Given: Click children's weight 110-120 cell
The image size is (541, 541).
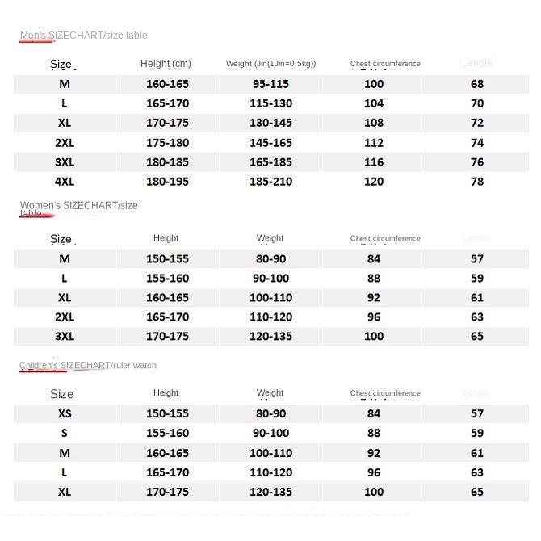Looking at the screenshot, I should point(270,472).
